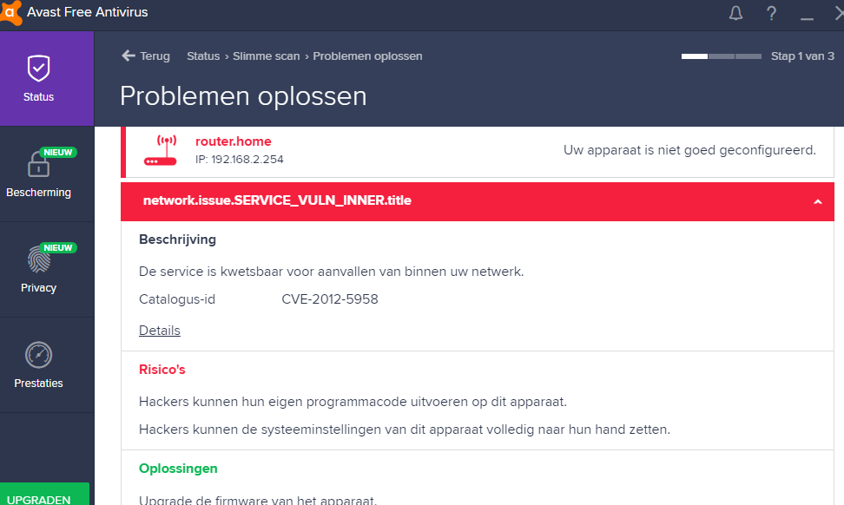
Task: Open Privacy fingerprint section
Action: tap(38, 260)
